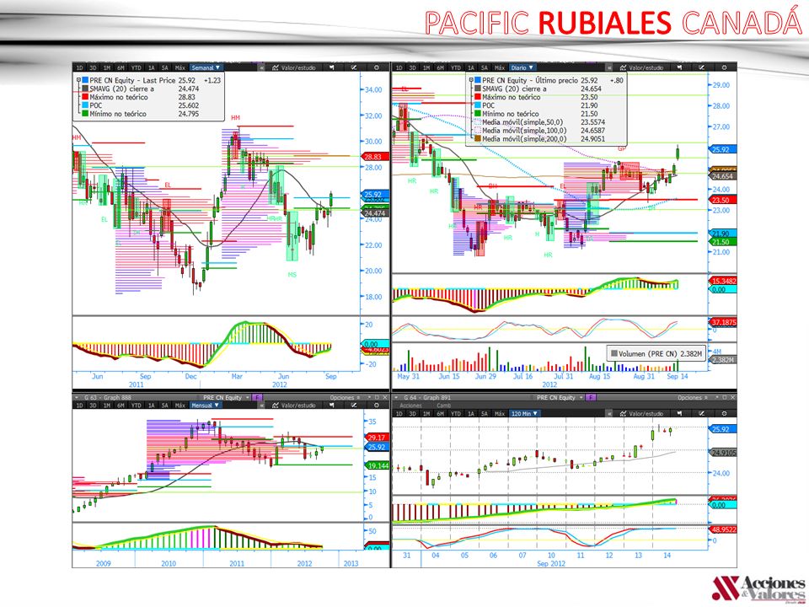Open Valor/estudio in the Mensual chart toolbar
This screenshot has height=607, width=809.
coord(293,406)
